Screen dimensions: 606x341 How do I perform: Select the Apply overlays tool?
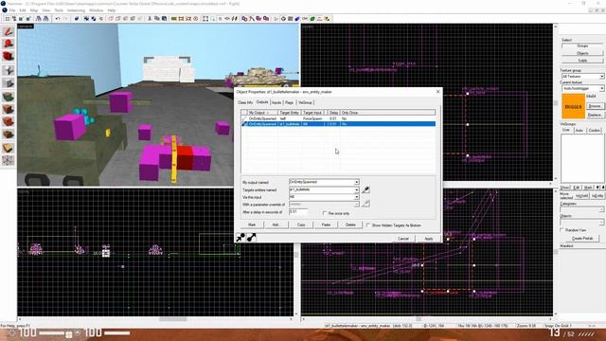pyautogui.click(x=9, y=135)
